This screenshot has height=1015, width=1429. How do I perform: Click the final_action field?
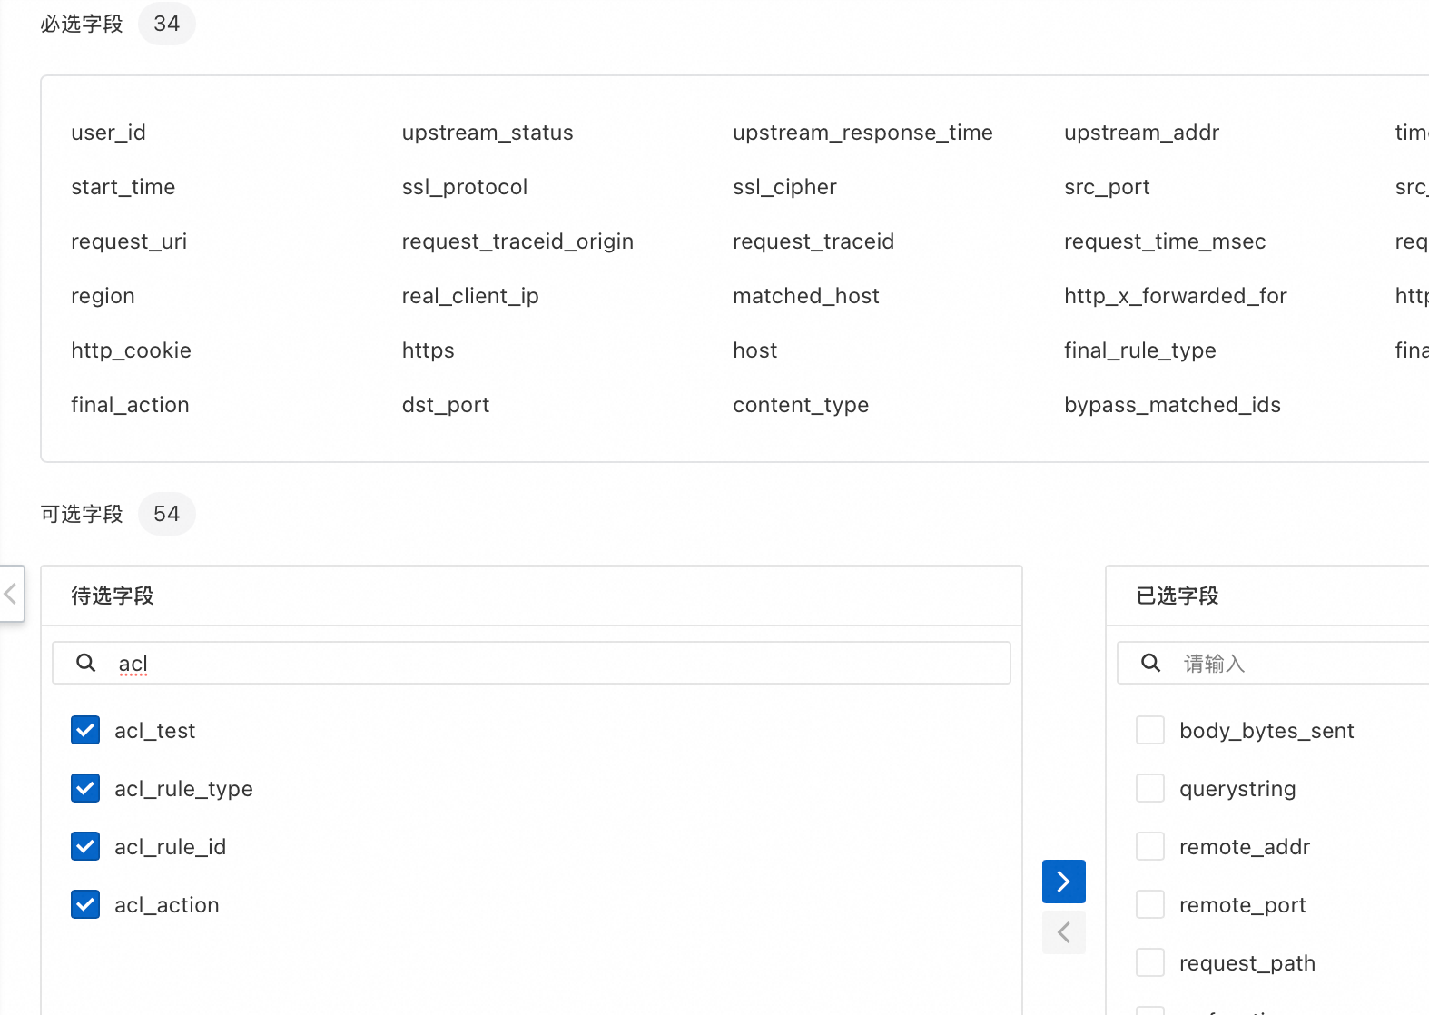tap(130, 405)
